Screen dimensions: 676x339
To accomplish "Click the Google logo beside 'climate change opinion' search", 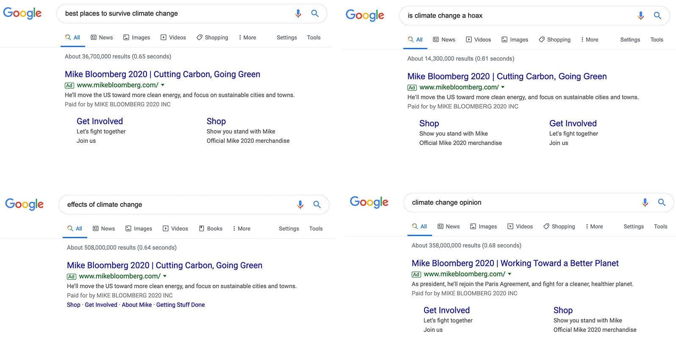I will pyautogui.click(x=369, y=202).
